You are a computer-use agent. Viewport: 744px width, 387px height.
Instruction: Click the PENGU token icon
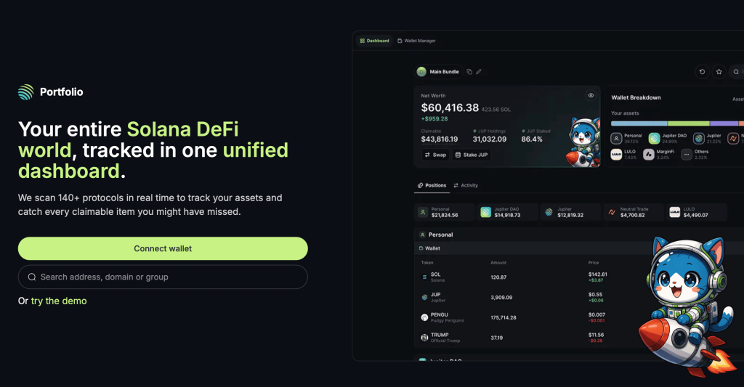coord(425,317)
